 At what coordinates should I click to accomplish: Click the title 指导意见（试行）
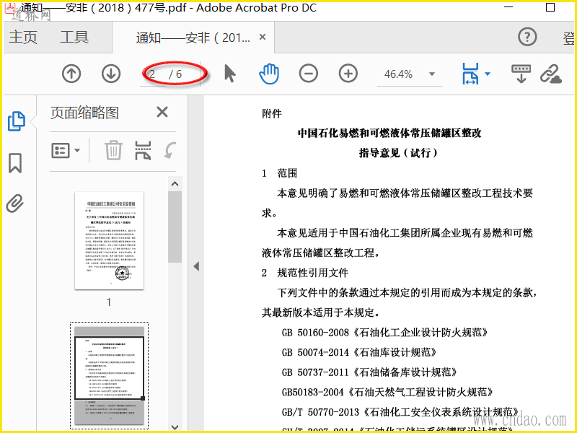coord(399,153)
